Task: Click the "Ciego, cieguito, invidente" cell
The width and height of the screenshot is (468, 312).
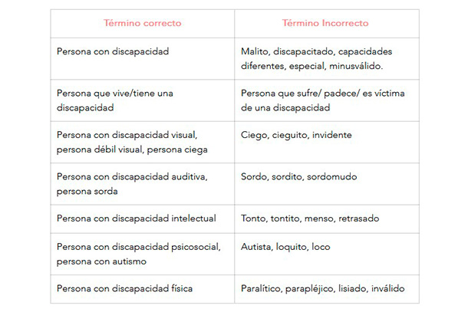Action: coord(285,135)
